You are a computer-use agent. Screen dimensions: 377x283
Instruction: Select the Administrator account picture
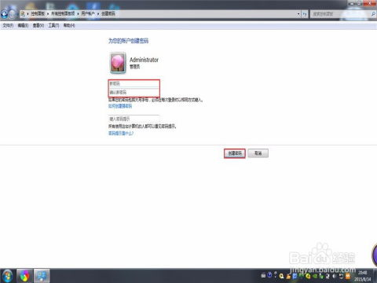click(118, 63)
